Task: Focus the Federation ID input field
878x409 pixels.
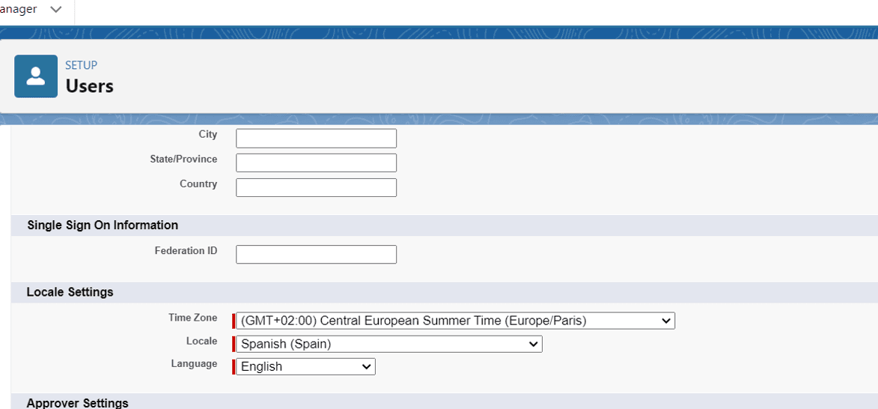Action: pos(316,255)
